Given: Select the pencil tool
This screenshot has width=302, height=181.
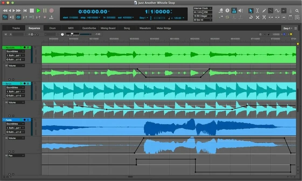Looking at the screenshot, I should [x=264, y=10].
